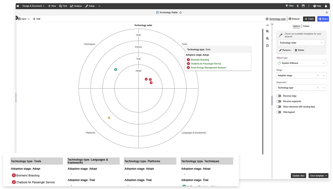The height and width of the screenshot is (189, 333).
Task: Collapse the options side panel arrow
Action: (x=272, y=24)
